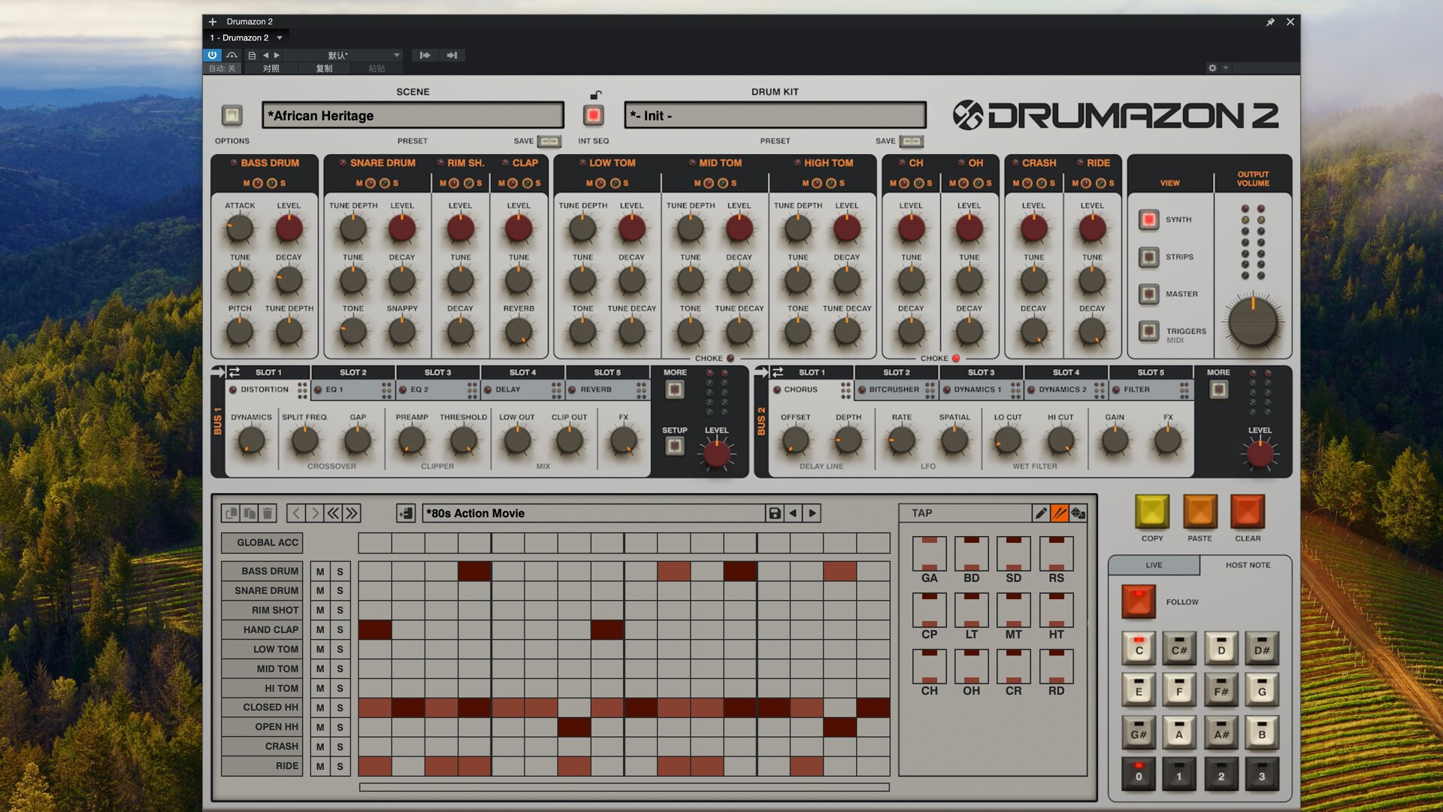The width and height of the screenshot is (1443, 812).
Task: Enable the TRIGGERS MIDI view
Action: pyautogui.click(x=1148, y=331)
